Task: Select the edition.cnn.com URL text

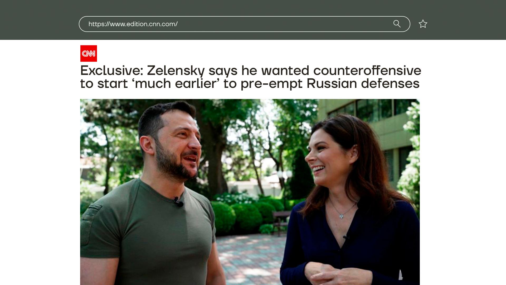Action: click(133, 24)
